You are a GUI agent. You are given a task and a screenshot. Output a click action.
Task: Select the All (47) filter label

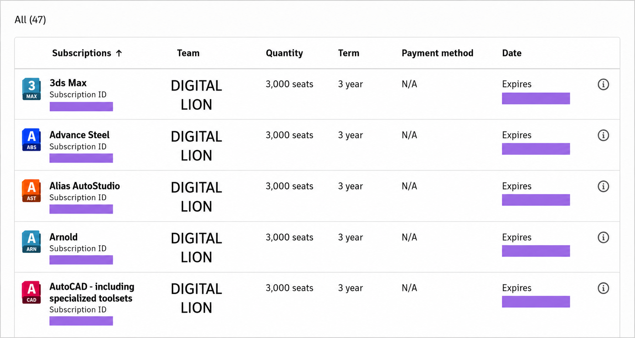pyautogui.click(x=30, y=20)
